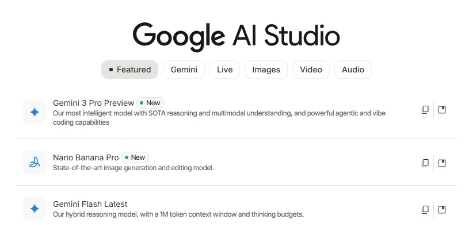Open the Video tab
469x250 pixels.
311,70
